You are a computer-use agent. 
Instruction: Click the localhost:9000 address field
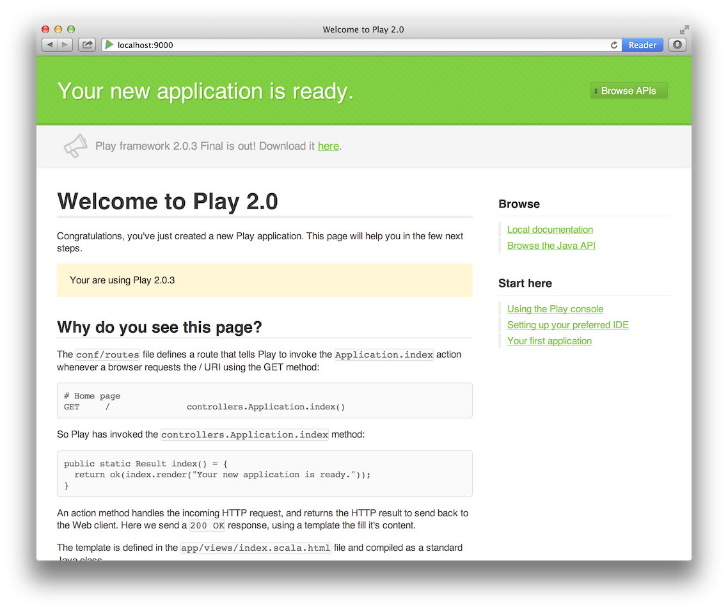(x=358, y=45)
